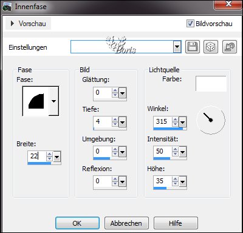Click the save preset floppy disk icon
Screen dimensions: 243x233
click(x=193, y=47)
